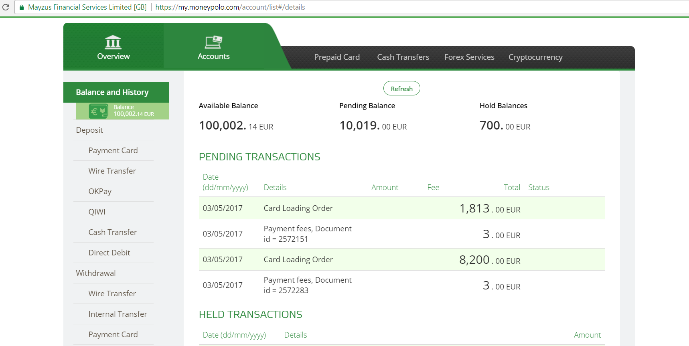689x346 pixels.
Task: Click the HELD TRANSACTIONS heading
Action: (x=251, y=314)
